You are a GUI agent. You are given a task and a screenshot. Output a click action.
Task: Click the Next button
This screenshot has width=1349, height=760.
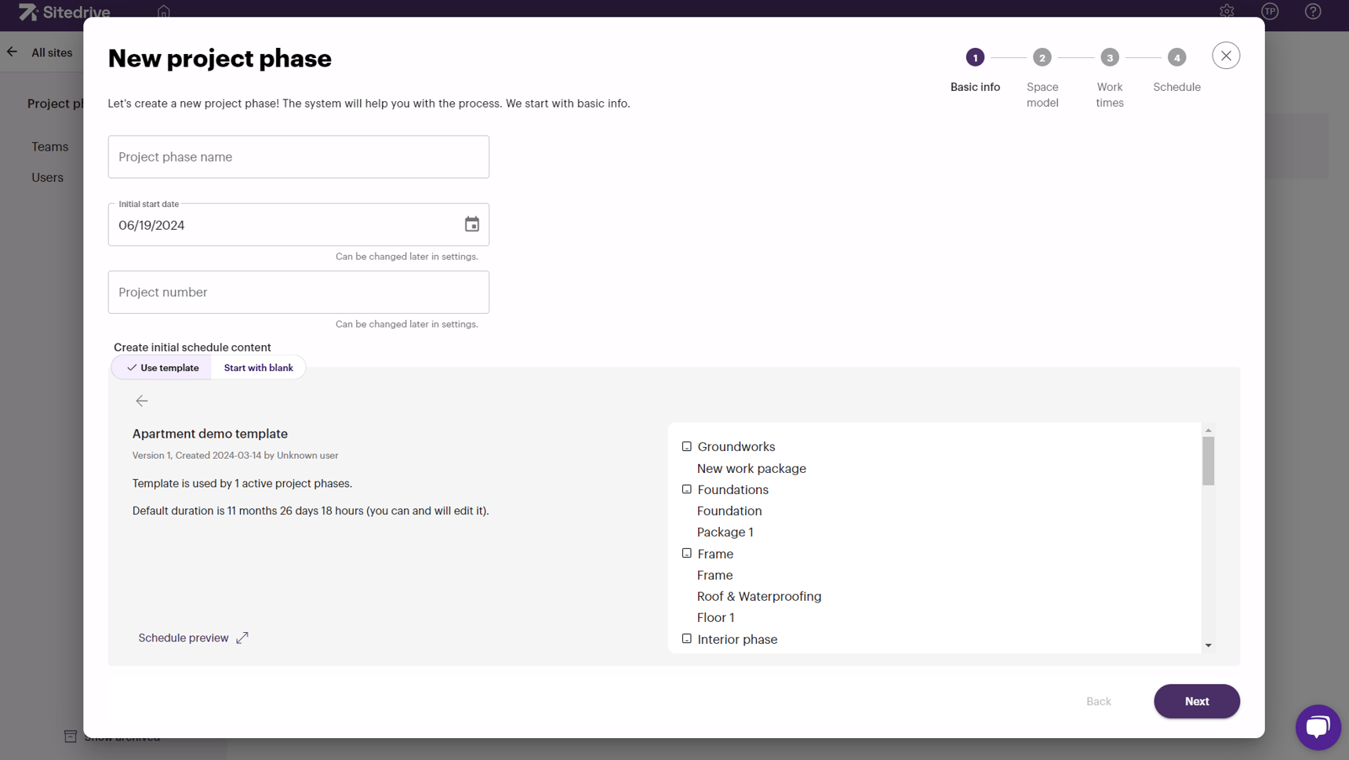coord(1196,701)
